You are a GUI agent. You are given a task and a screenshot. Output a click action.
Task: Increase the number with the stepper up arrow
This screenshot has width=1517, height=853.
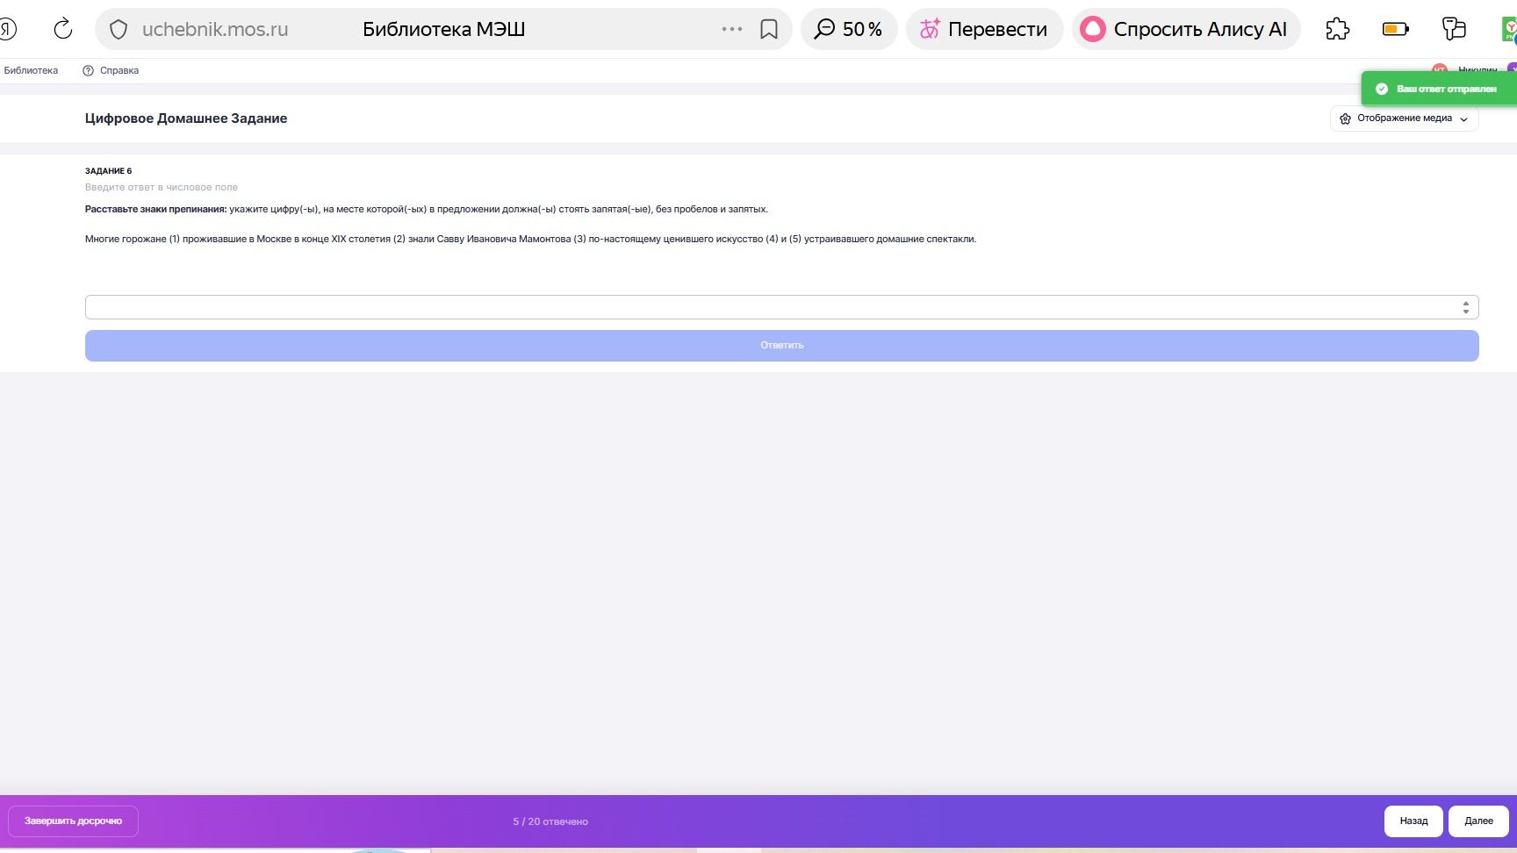pyautogui.click(x=1465, y=303)
